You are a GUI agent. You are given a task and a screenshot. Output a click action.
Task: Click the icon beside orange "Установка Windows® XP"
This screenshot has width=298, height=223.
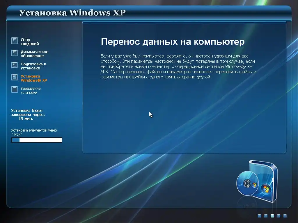[x=15, y=77]
